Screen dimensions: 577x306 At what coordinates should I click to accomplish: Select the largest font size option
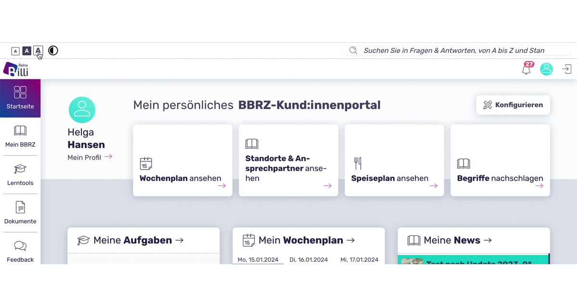[x=38, y=50]
